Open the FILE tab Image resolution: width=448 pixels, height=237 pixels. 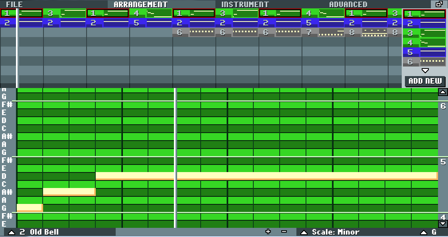pos(14,4)
